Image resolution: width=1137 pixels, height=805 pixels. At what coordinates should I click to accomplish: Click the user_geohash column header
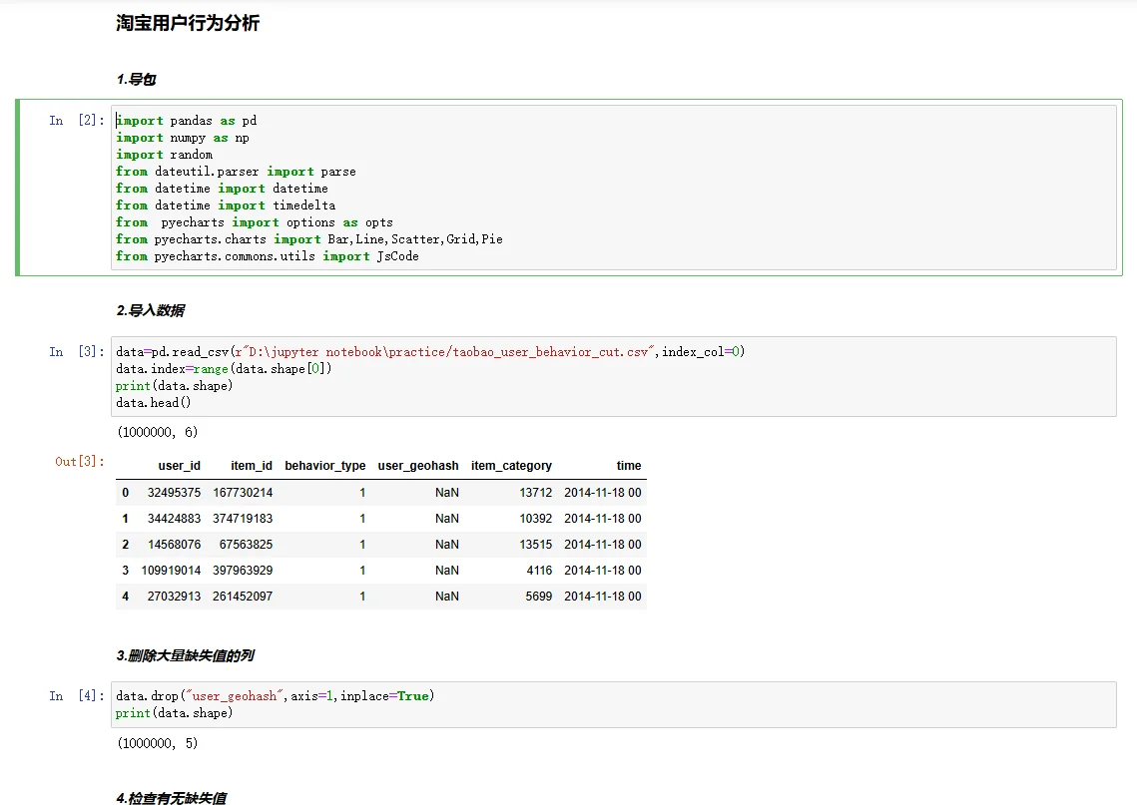click(418, 466)
